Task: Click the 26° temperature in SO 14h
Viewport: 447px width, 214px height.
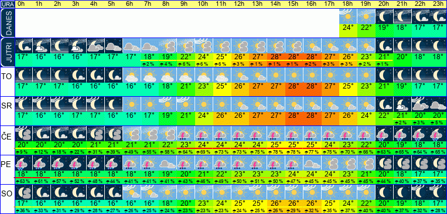Action: [276, 203]
